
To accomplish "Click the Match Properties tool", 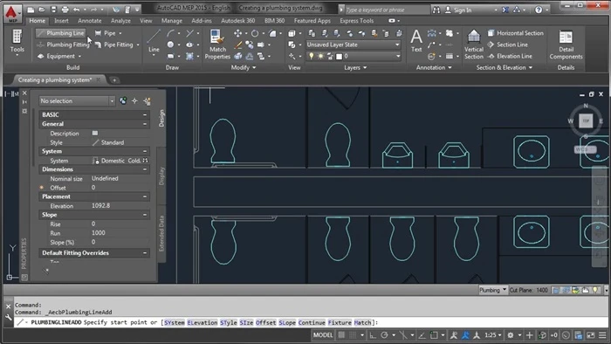I will tap(217, 45).
